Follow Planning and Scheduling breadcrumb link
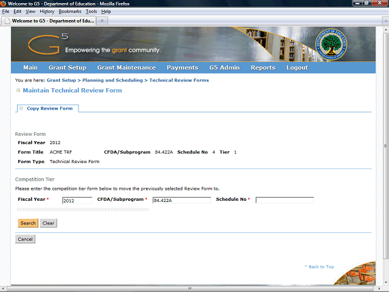Image resolution: width=389 pixels, height=292 pixels. point(112,80)
